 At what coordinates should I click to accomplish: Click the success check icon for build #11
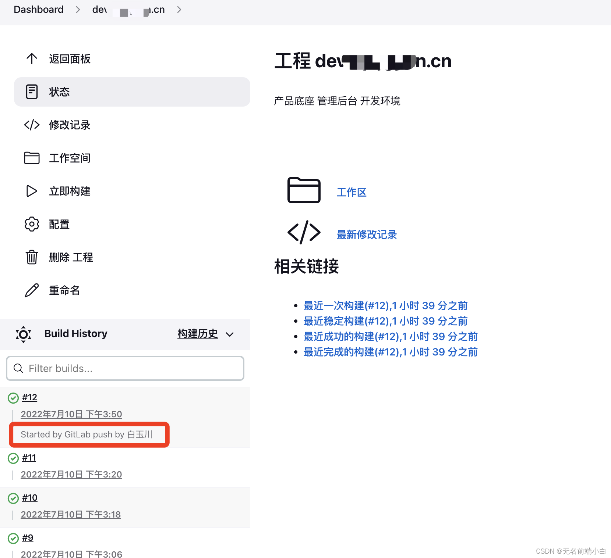pyautogui.click(x=13, y=458)
